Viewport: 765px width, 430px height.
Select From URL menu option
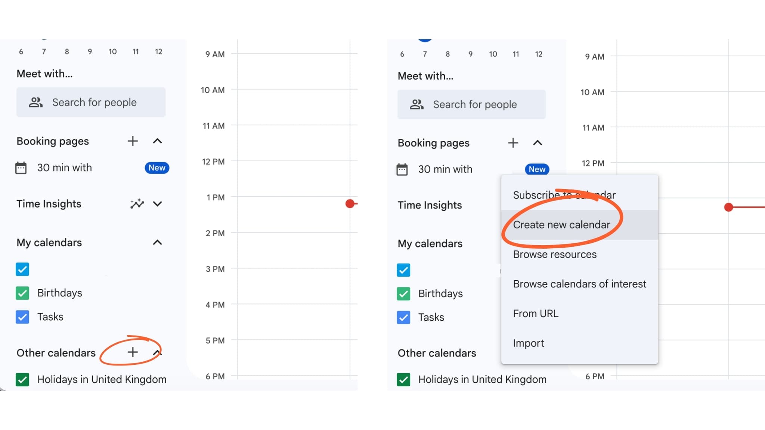(579, 314)
